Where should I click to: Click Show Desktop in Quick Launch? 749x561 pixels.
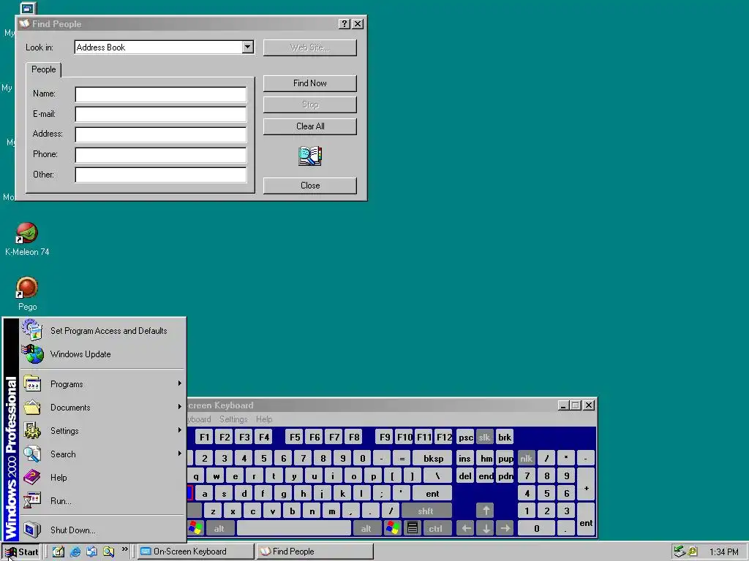(59, 552)
